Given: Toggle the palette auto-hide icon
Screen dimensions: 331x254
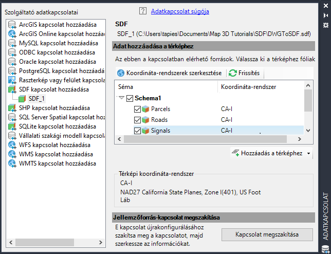Looking at the screenshot, I should click(325, 16).
